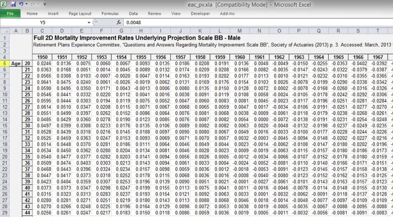Viewport: 393px width, 217px height.
Task: Open the Data tab
Action: [133, 13]
